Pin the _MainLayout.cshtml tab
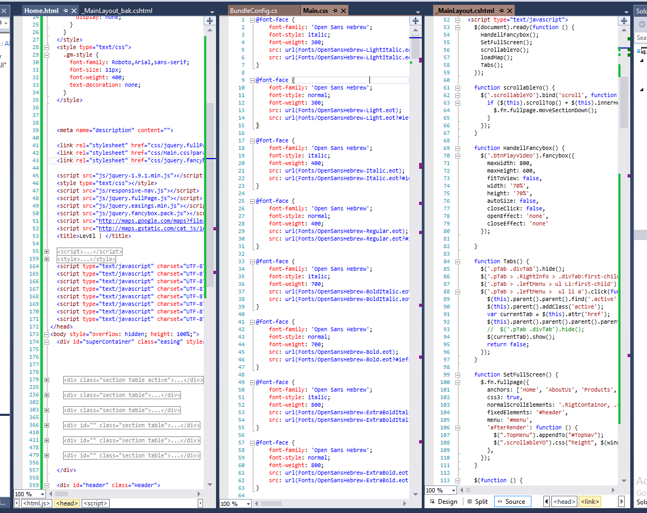 (501, 11)
